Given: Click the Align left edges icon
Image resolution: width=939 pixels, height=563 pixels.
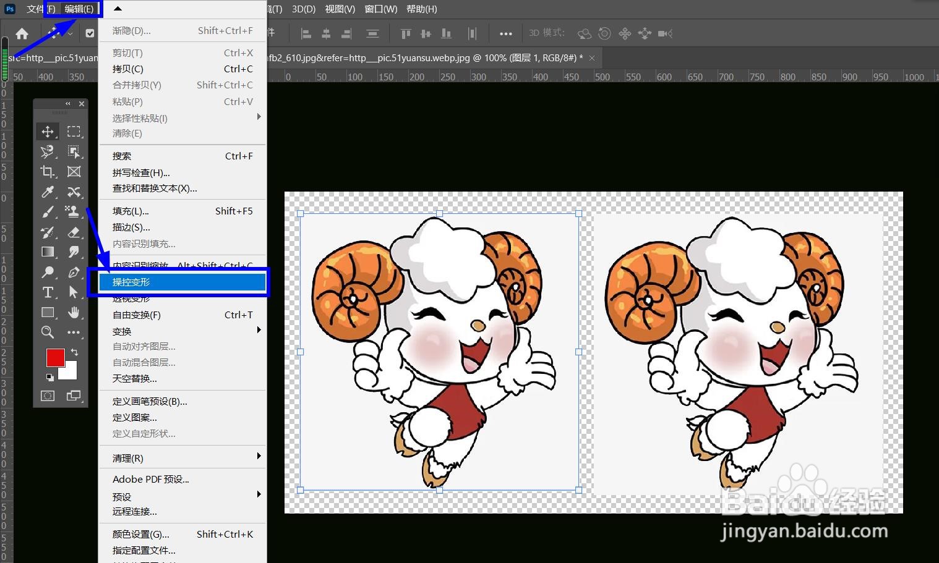Looking at the screenshot, I should (x=306, y=33).
